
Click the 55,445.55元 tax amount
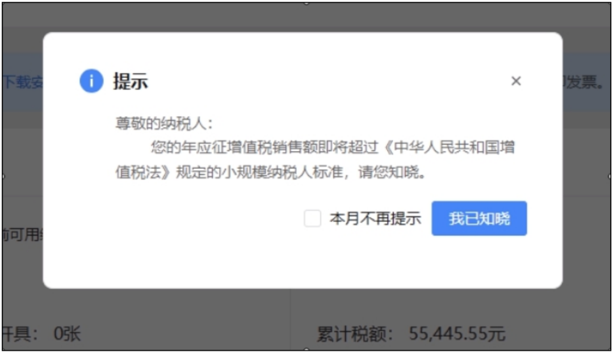[457, 334]
